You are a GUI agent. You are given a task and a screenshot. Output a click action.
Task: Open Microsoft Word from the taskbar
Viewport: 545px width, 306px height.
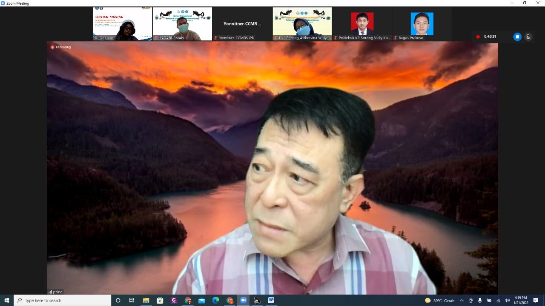pyautogui.click(x=271, y=300)
